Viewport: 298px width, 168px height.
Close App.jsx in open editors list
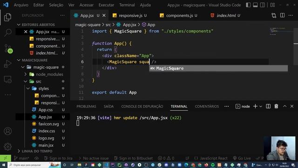pos(26,32)
